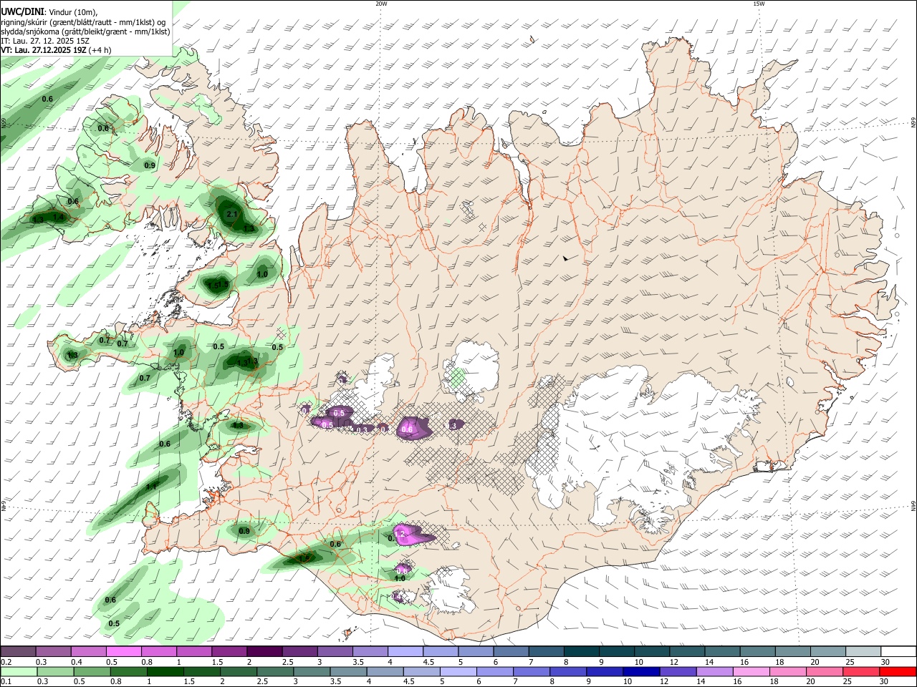Select the 0.5 green swatch in the rain legend row
917x687 pixels.
(x=92, y=671)
